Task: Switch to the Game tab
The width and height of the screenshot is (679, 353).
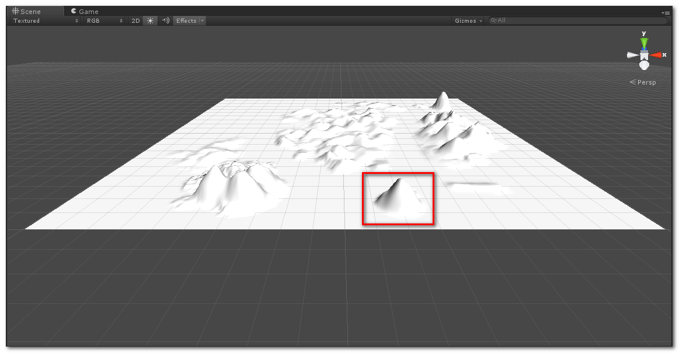Action: [x=85, y=11]
